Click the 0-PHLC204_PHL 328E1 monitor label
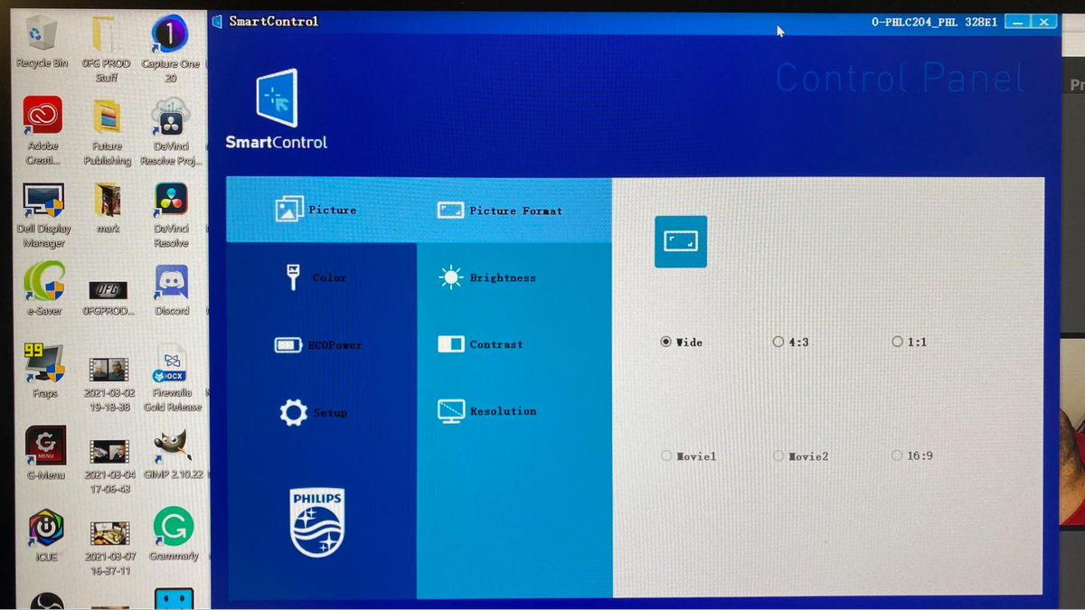1085x610 pixels. click(x=934, y=22)
